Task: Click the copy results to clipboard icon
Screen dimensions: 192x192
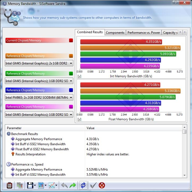Action: (x=20, y=185)
